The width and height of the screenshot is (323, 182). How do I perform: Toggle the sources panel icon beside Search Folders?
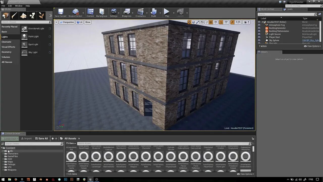pos(3,144)
